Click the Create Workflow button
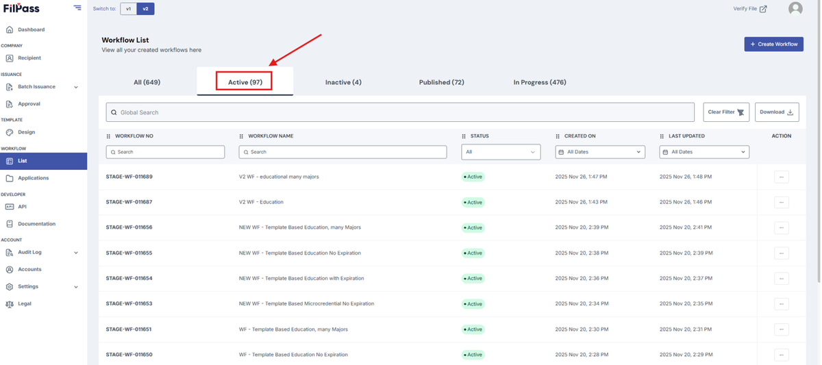The width and height of the screenshot is (822, 365). (773, 44)
